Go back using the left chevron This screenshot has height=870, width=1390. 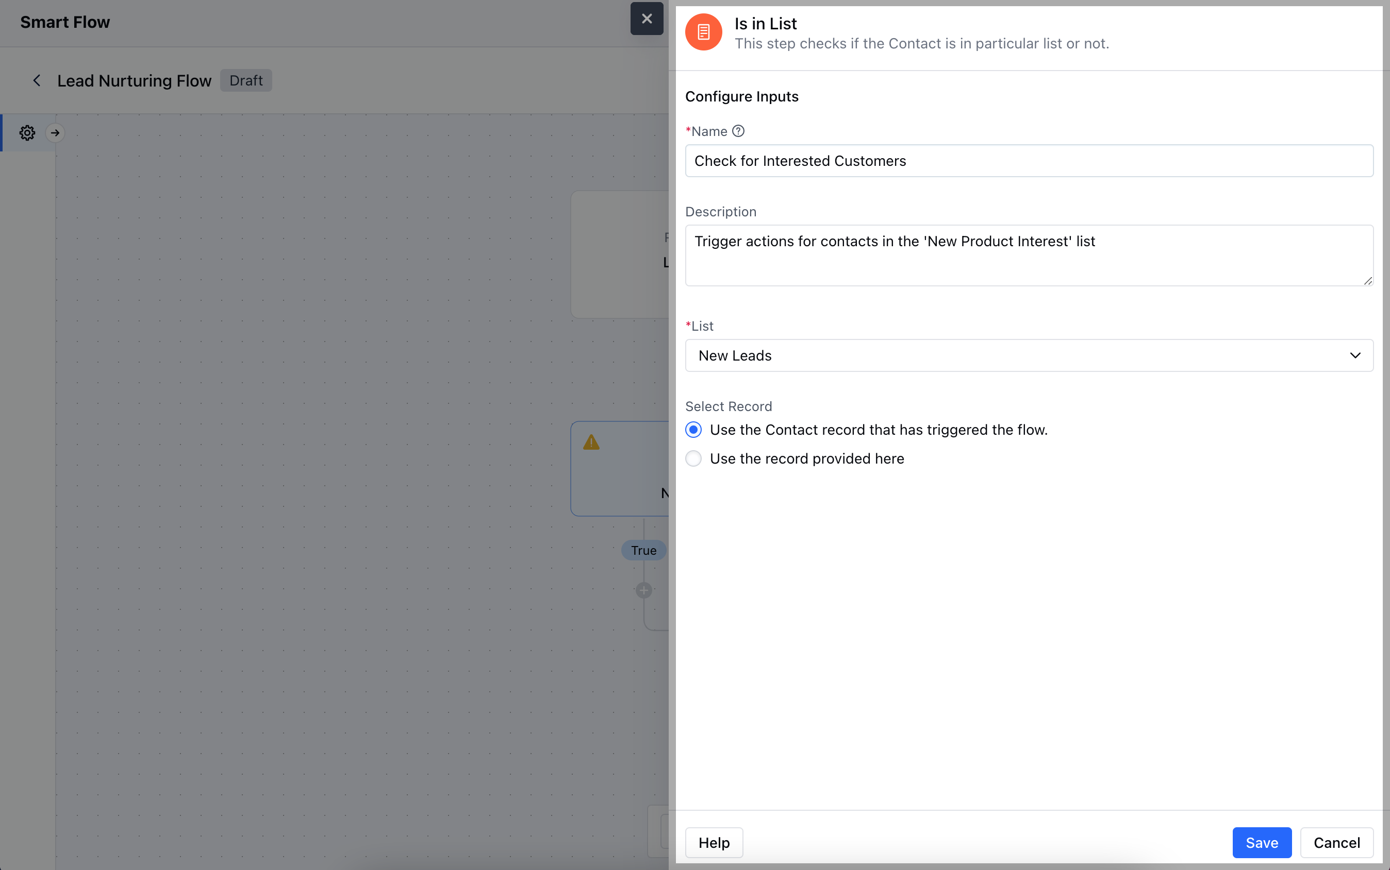coord(37,80)
